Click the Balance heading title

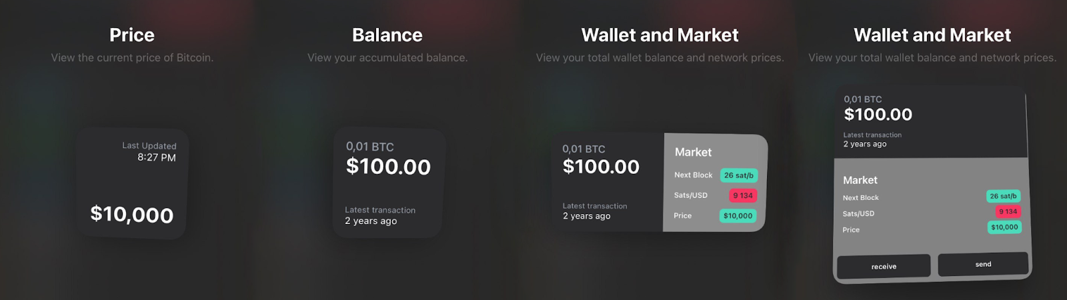click(x=387, y=35)
